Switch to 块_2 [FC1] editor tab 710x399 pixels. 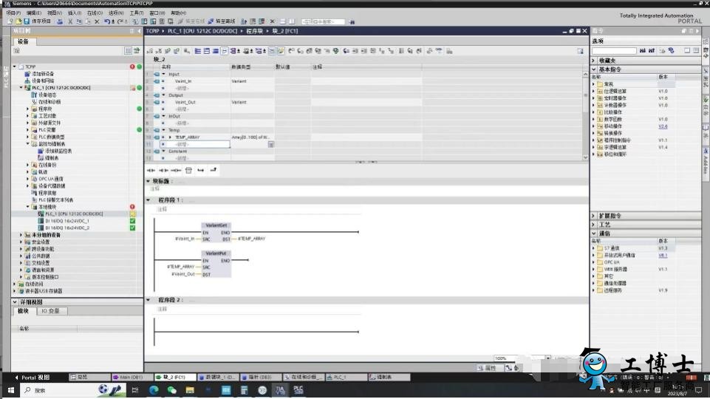[x=174, y=377]
